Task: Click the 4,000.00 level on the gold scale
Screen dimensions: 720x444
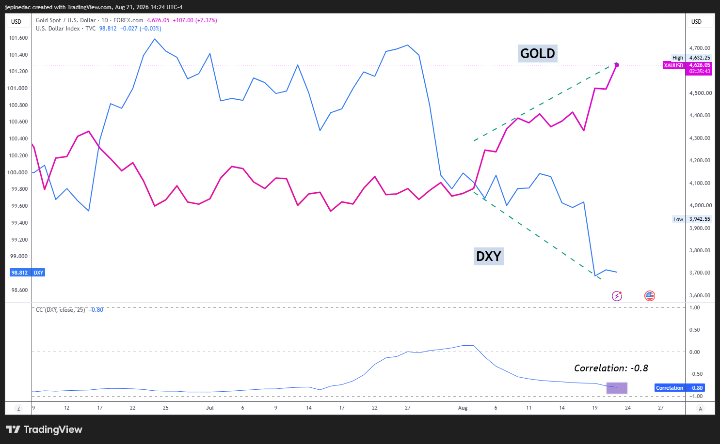Action: coord(700,205)
